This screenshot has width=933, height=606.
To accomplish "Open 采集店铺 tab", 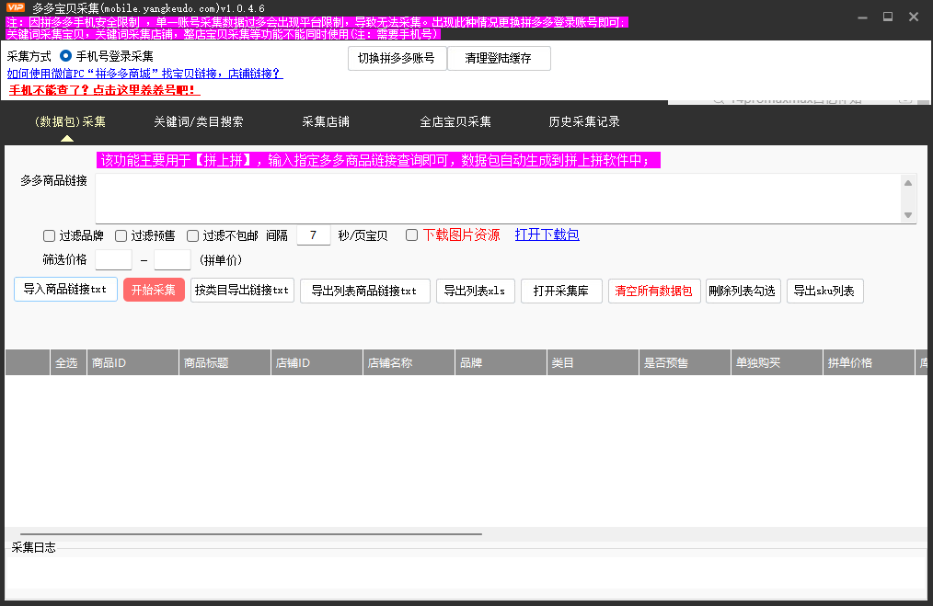I will (326, 121).
